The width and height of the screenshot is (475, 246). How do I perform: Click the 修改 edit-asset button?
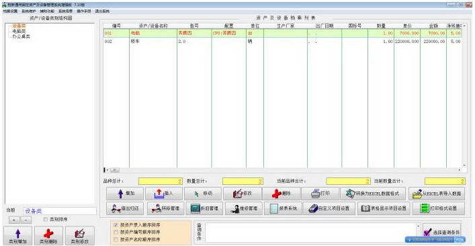click(x=242, y=194)
